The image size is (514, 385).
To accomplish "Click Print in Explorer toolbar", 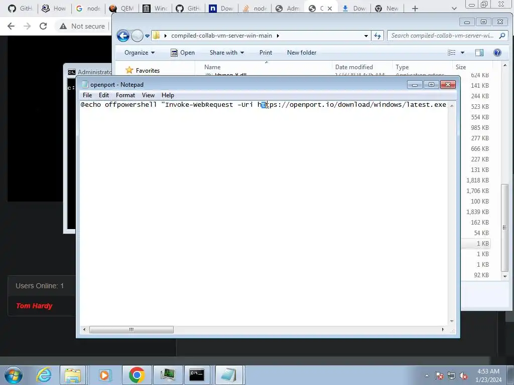I will [266, 53].
